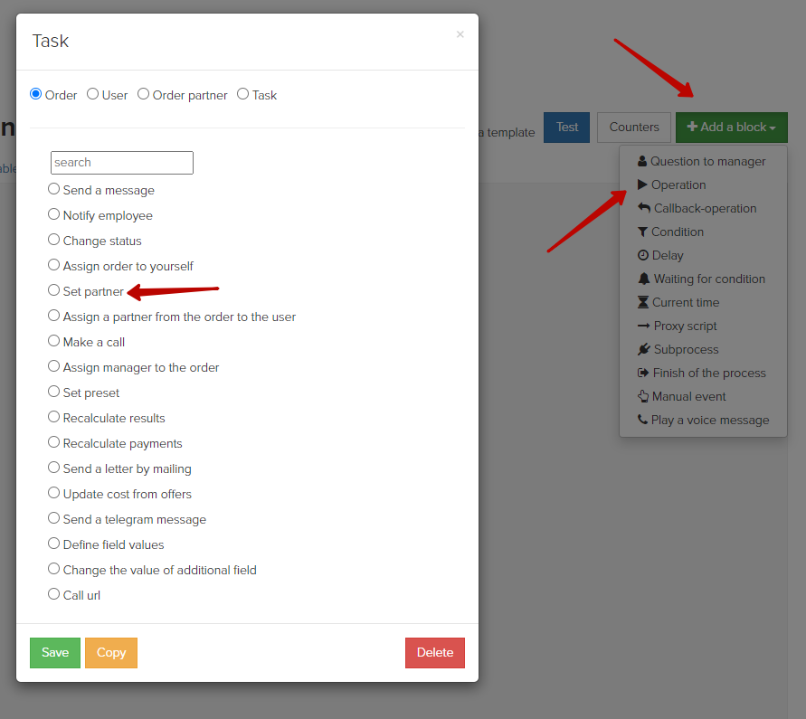Click the blue Test button
Image resolution: width=806 pixels, height=719 pixels.
tap(566, 128)
